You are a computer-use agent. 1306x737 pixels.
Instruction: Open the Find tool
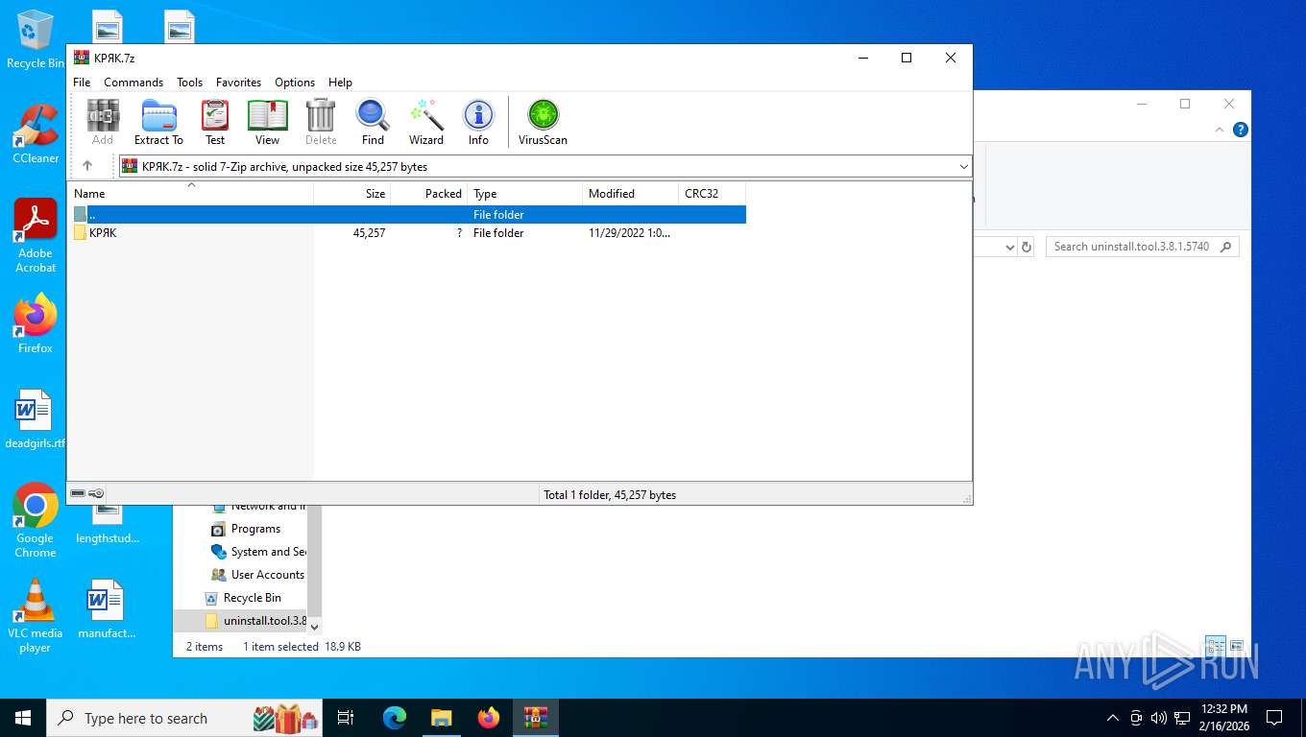point(373,122)
